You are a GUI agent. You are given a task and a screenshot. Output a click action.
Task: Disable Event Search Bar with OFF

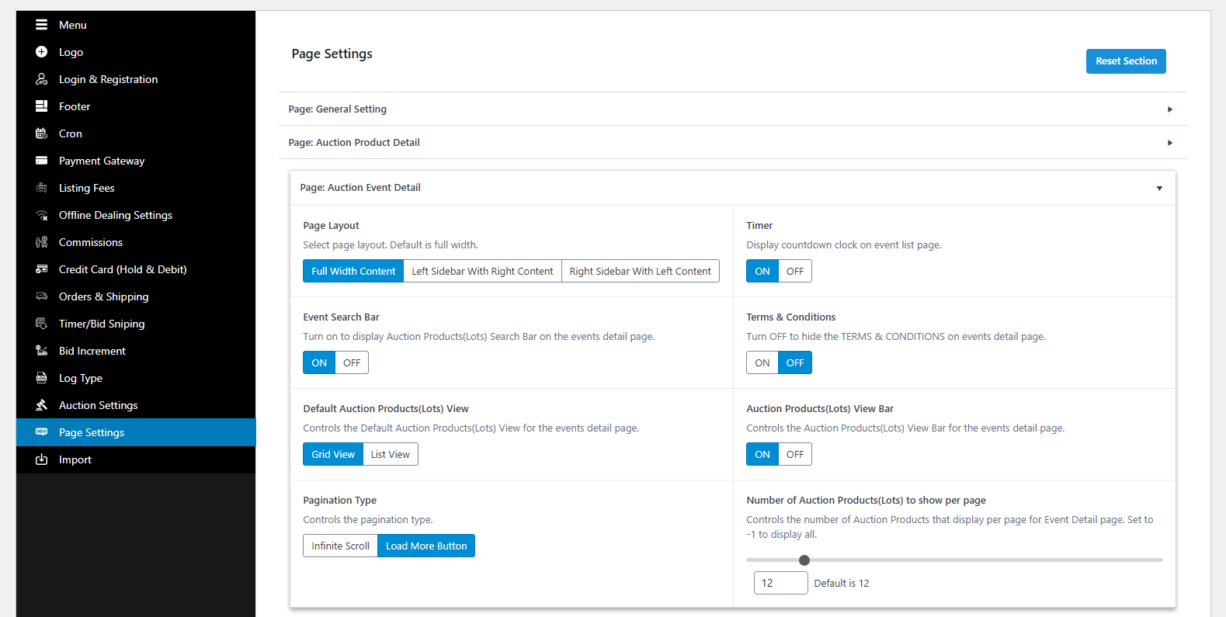(352, 362)
